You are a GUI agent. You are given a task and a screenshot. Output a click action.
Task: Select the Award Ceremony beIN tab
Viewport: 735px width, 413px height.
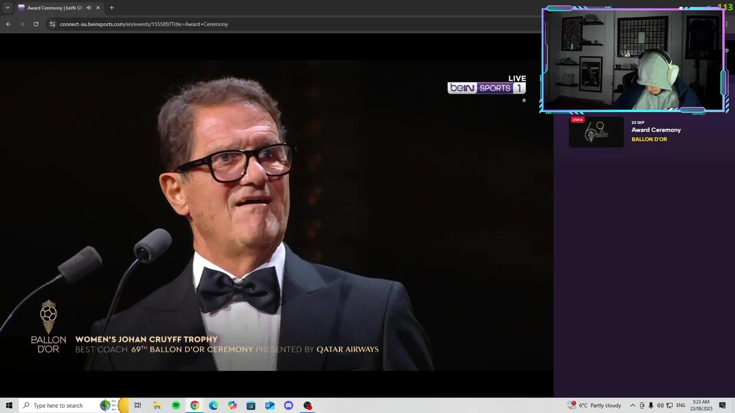[59, 8]
